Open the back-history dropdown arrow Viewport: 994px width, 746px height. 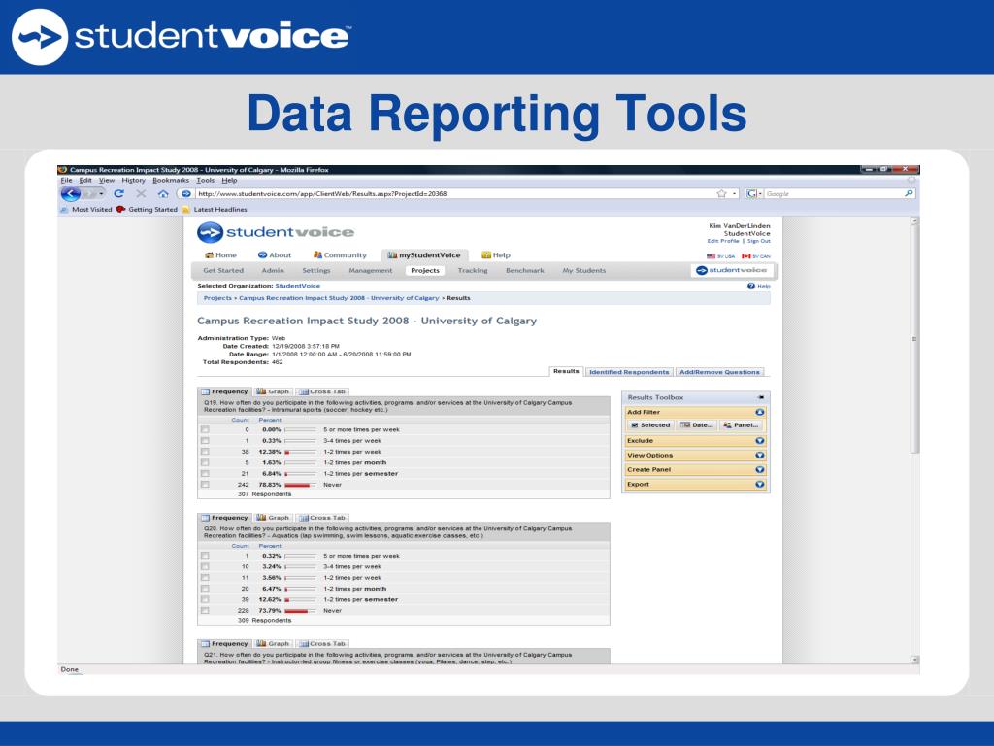[x=101, y=193]
